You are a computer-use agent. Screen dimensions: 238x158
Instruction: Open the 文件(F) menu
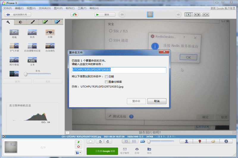point(7,8)
